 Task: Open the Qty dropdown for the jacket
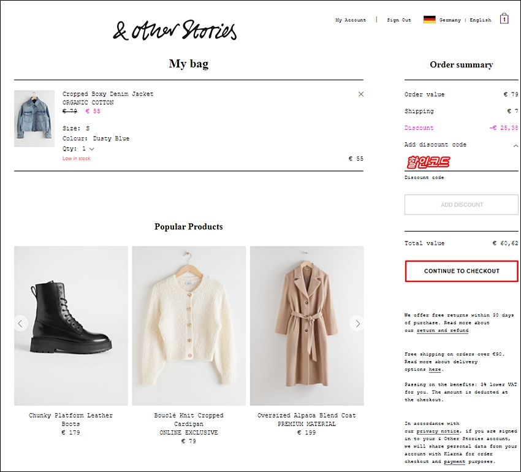click(x=78, y=148)
